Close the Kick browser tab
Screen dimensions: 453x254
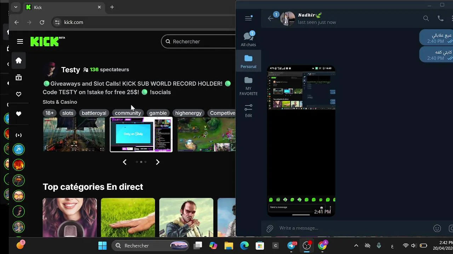pyautogui.click(x=99, y=7)
